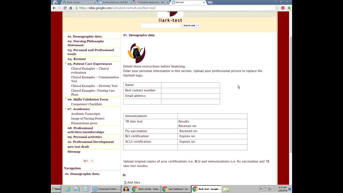Open the file explorer folder in taskbar
343x193 pixels.
(226, 189)
